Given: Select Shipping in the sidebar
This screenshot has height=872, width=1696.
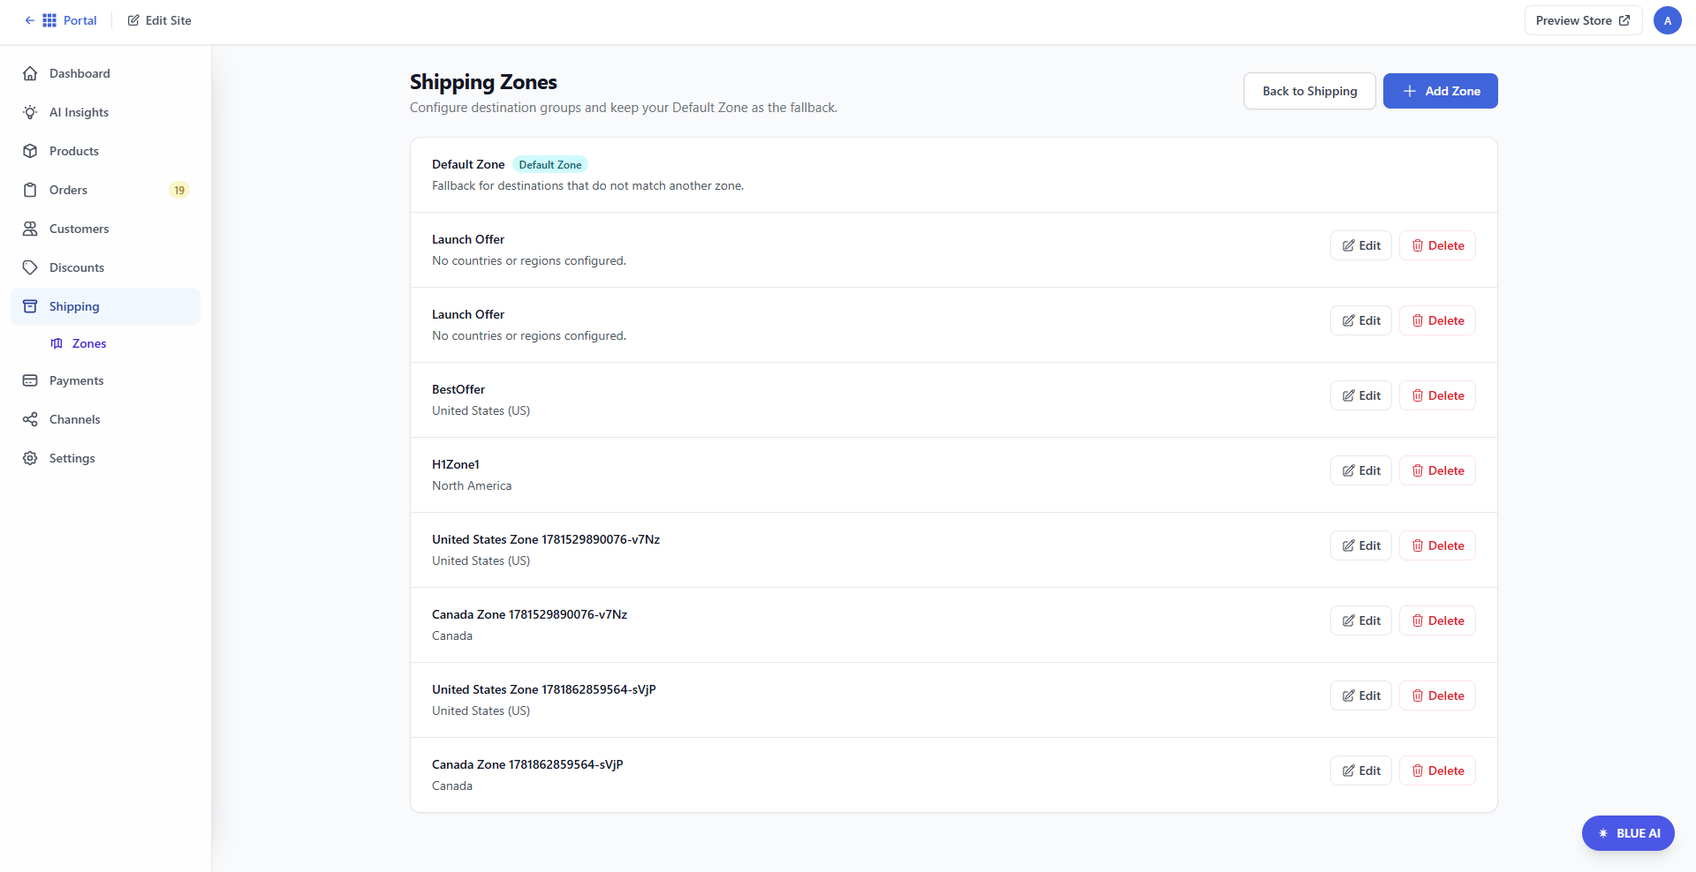Looking at the screenshot, I should point(106,306).
